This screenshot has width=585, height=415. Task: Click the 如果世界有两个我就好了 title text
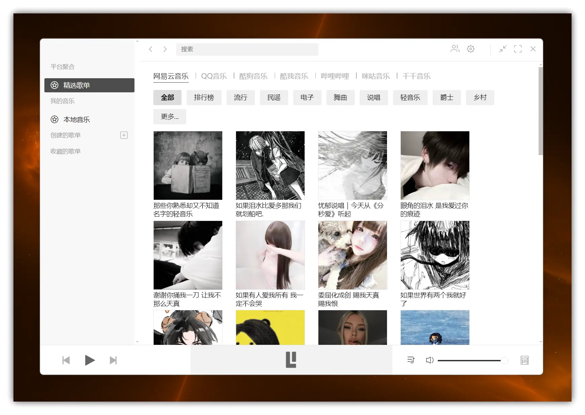point(433,299)
